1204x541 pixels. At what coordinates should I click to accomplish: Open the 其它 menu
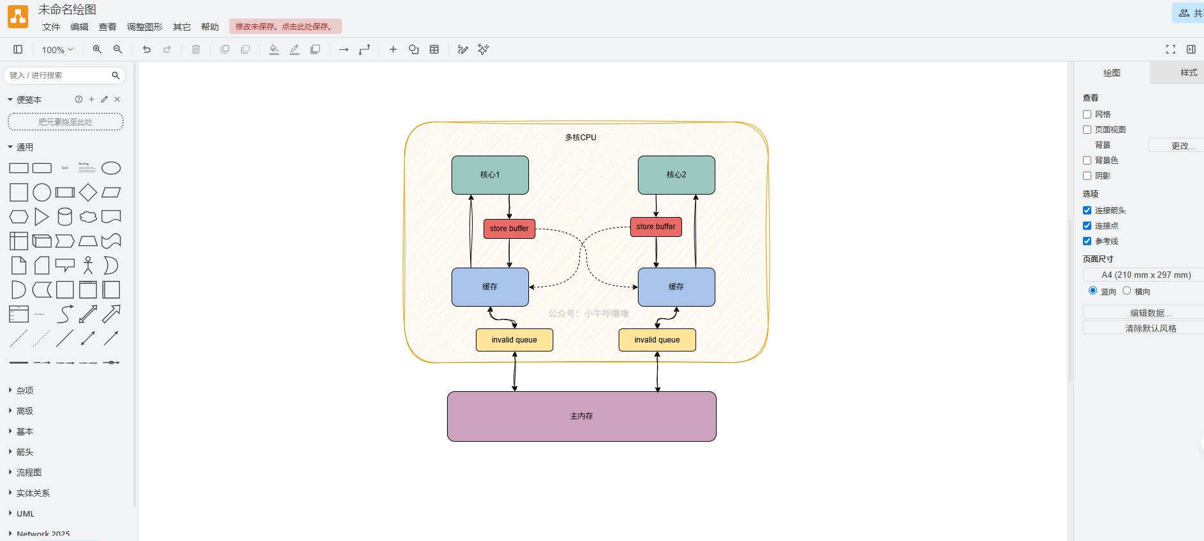182,27
